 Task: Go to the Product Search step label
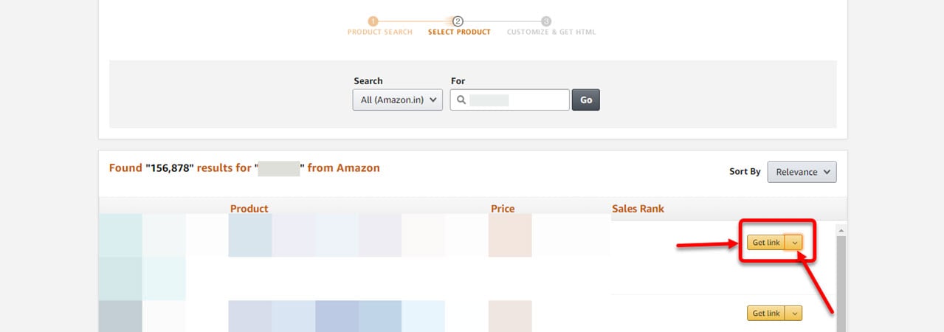380,32
